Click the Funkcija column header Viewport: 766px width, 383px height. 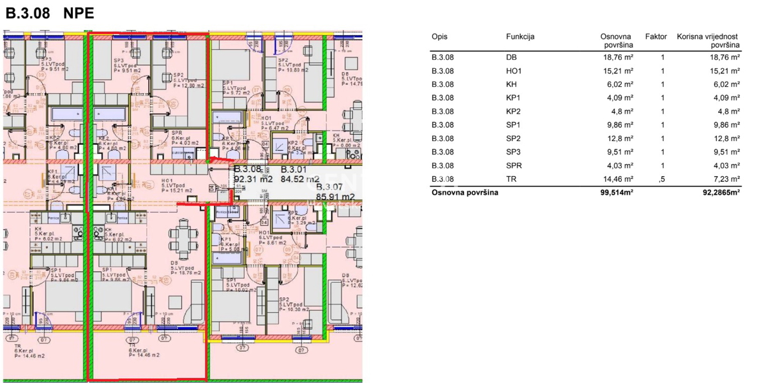click(x=520, y=37)
